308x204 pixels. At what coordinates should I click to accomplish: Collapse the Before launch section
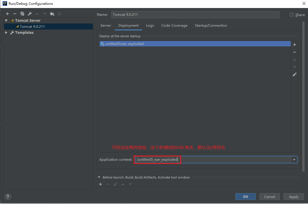click(99, 177)
